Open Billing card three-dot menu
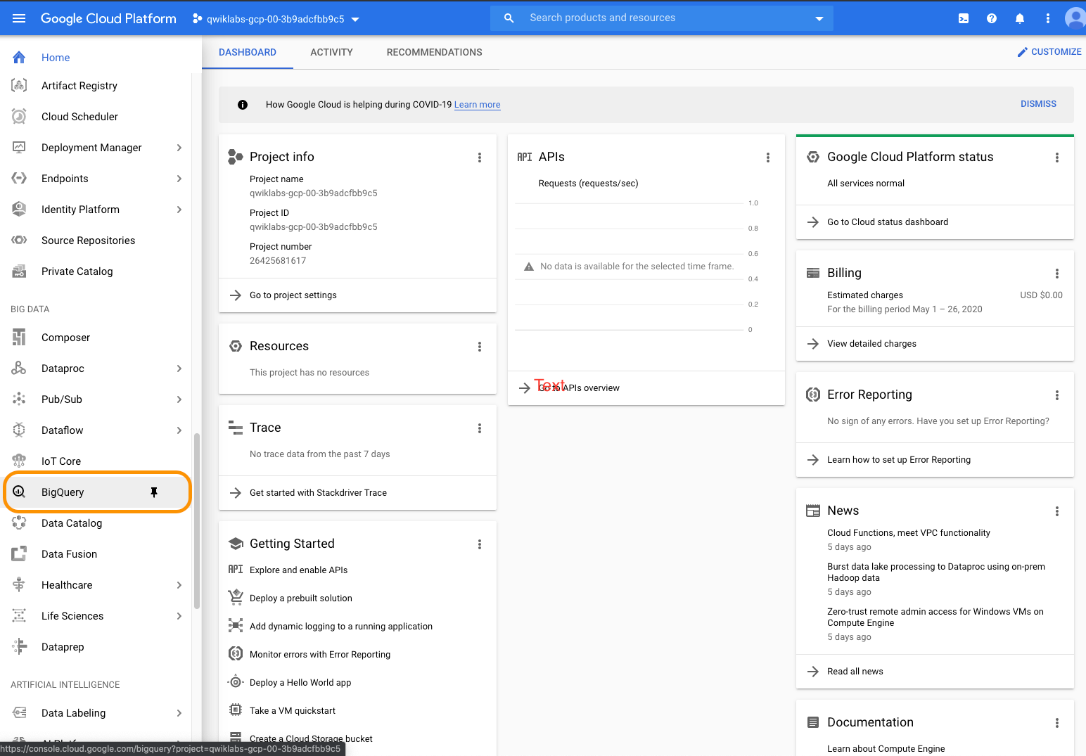The width and height of the screenshot is (1086, 756). [x=1056, y=274]
